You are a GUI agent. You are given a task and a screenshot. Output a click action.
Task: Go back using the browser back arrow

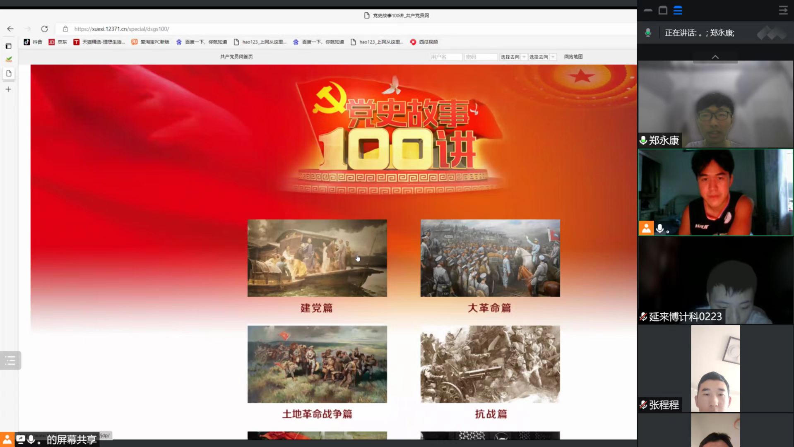tap(10, 29)
